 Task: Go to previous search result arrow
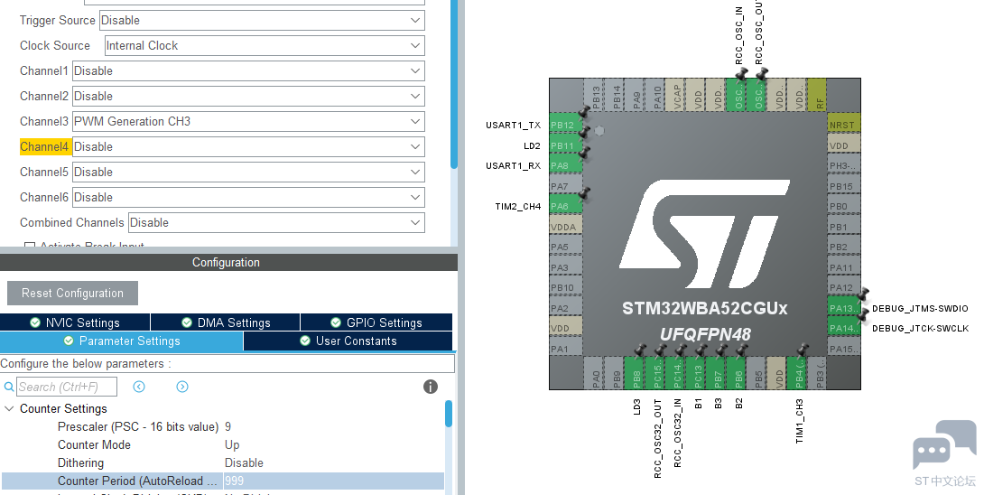coord(139,387)
